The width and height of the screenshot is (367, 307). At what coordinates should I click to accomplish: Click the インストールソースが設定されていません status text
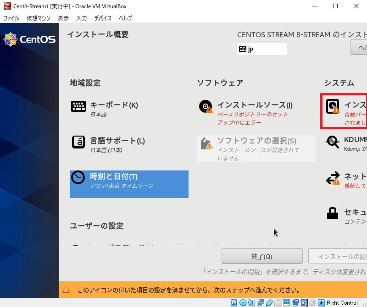click(258, 154)
